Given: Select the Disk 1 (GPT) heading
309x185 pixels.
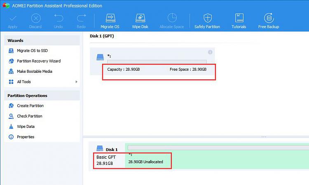Looking at the screenshot, I should pyautogui.click(x=102, y=36).
